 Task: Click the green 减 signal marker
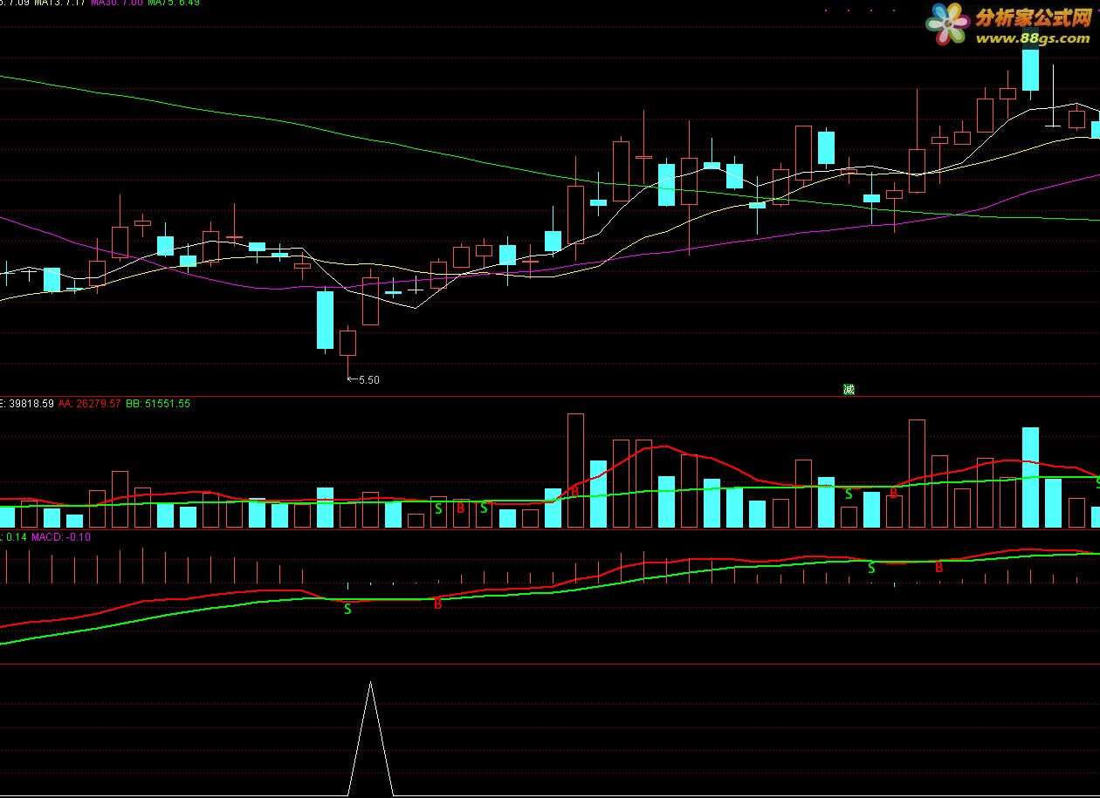click(x=849, y=389)
